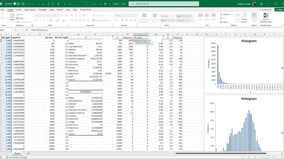The image size is (284, 159).
Task: Open Clipboard group dialog launcher
Action: pyautogui.click(x=32, y=26)
